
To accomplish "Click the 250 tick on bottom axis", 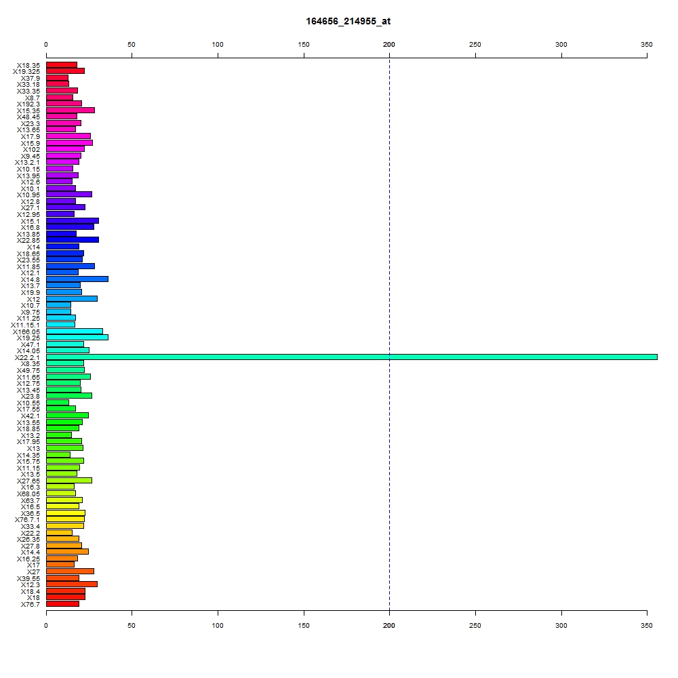I will 475,625.
